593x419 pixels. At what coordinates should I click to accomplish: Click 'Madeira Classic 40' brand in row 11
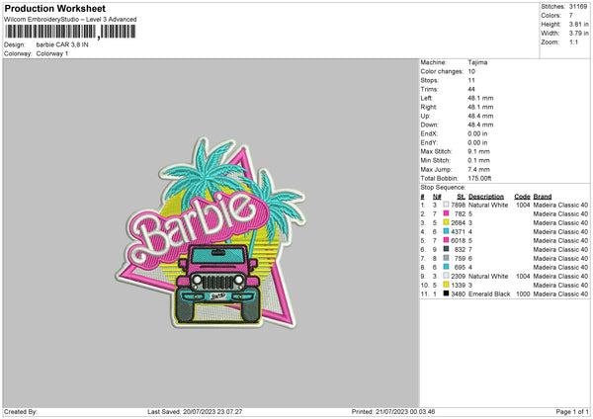(x=560, y=293)
